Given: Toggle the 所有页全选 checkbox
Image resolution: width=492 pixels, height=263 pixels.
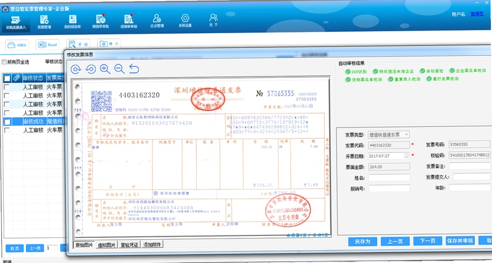Looking at the screenshot, I should point(4,62).
